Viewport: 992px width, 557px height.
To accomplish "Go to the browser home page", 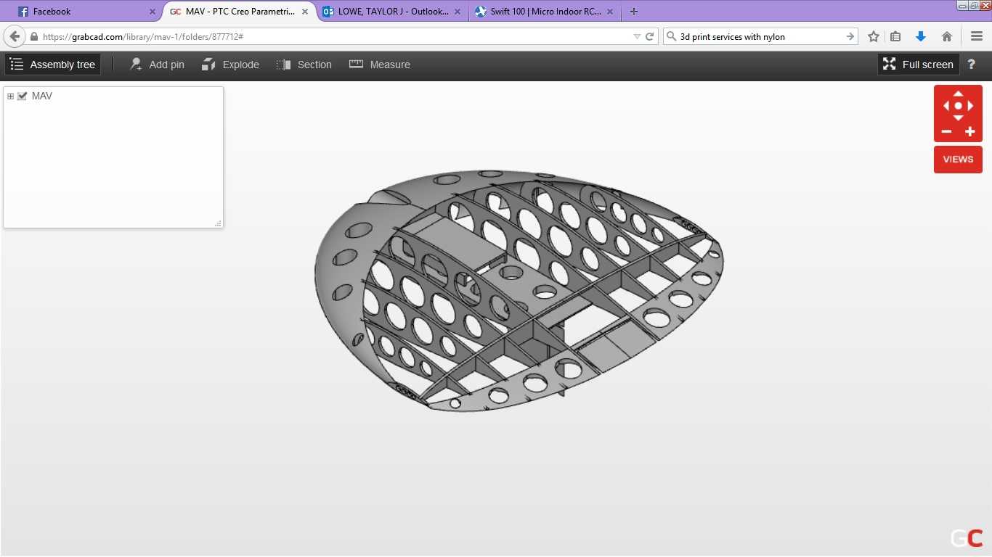I will pyautogui.click(x=947, y=36).
